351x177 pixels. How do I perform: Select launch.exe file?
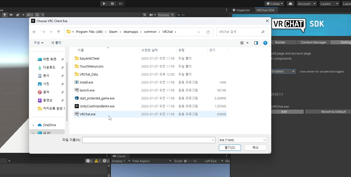[150, 90]
